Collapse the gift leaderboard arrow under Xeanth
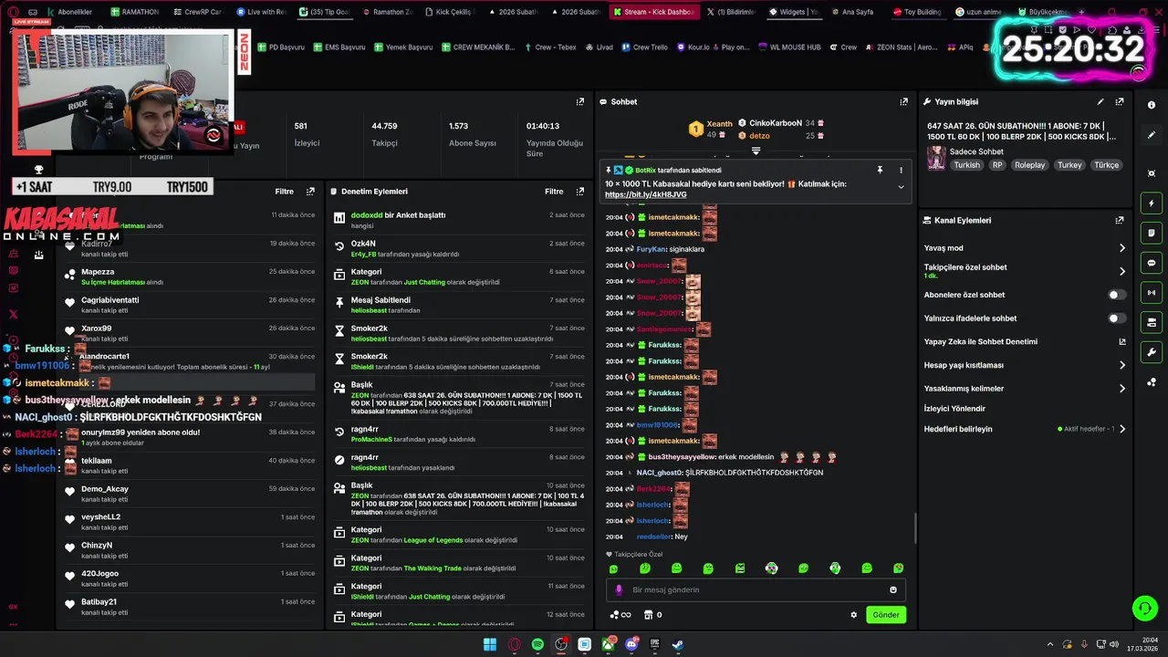 pos(756,151)
